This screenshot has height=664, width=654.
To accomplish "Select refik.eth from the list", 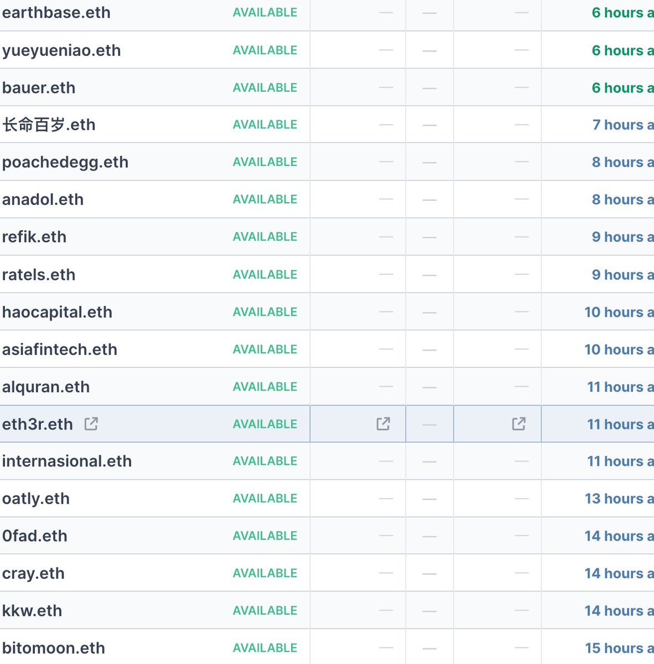I will pos(34,237).
